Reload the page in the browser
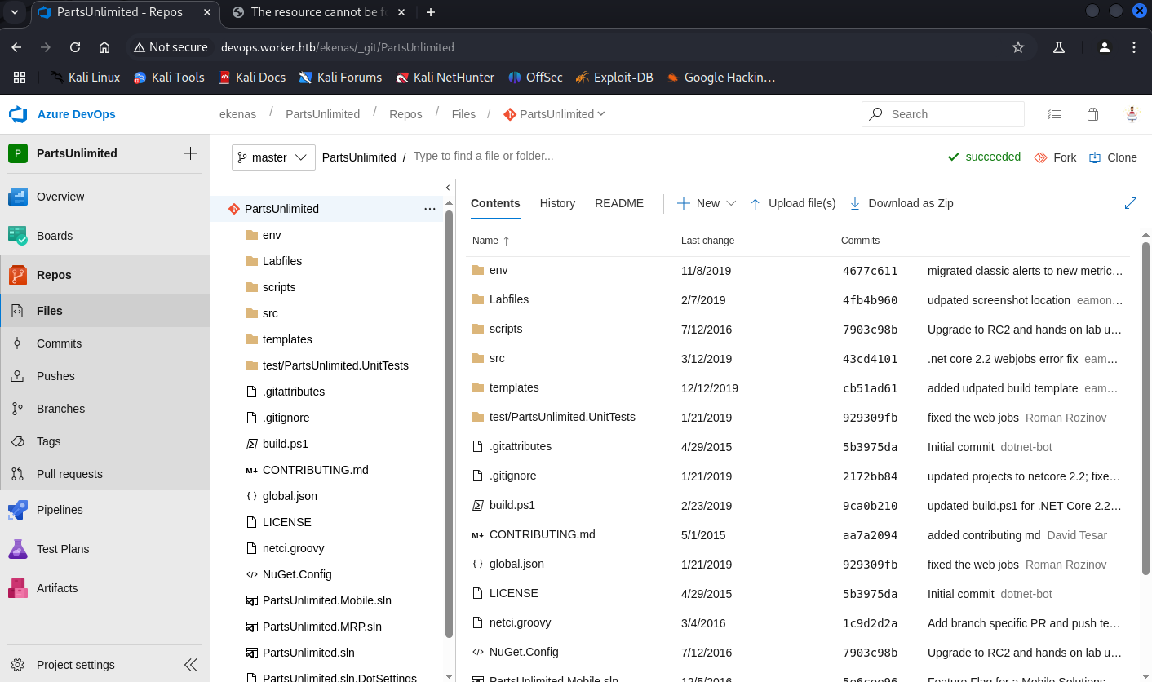1152x682 pixels. pyautogui.click(x=75, y=47)
